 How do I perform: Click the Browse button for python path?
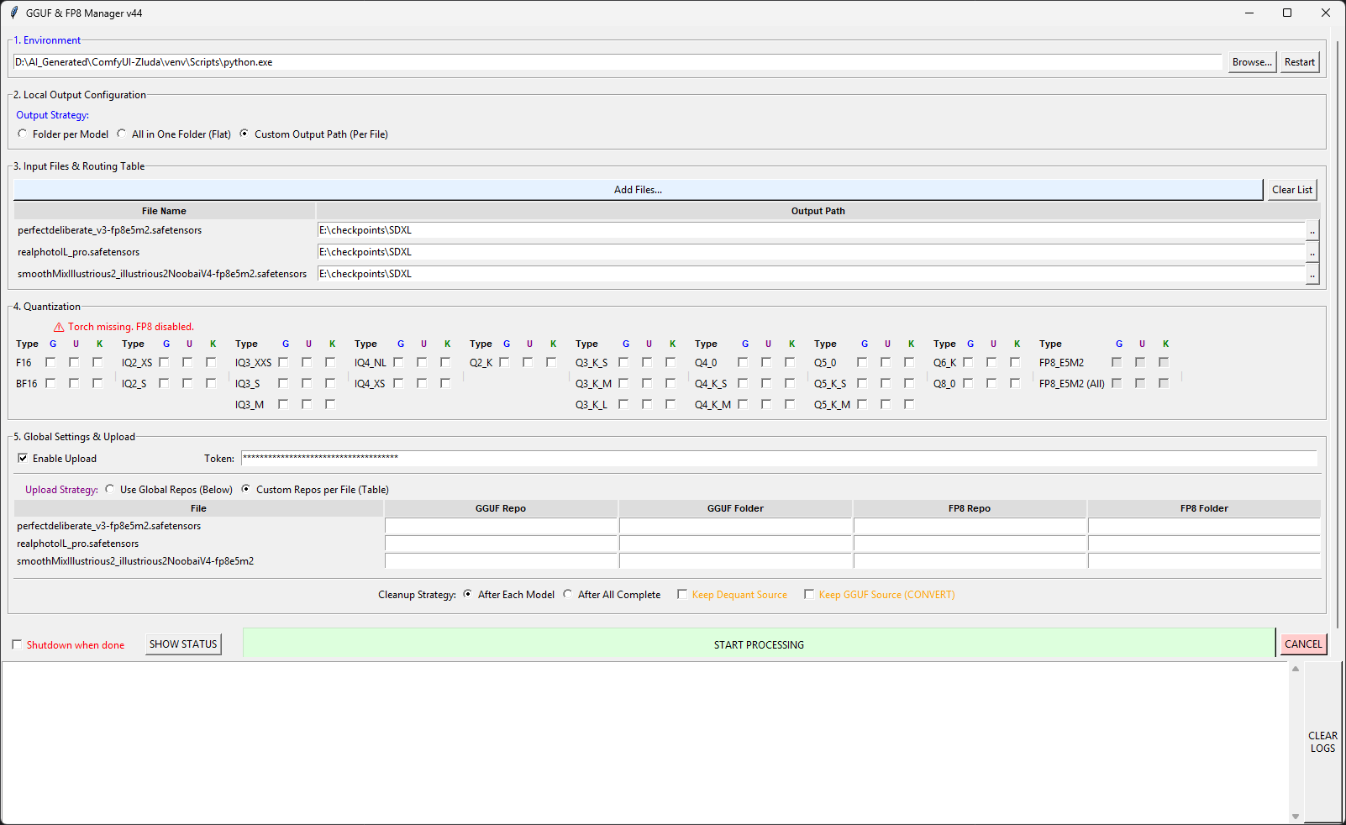tap(1251, 62)
